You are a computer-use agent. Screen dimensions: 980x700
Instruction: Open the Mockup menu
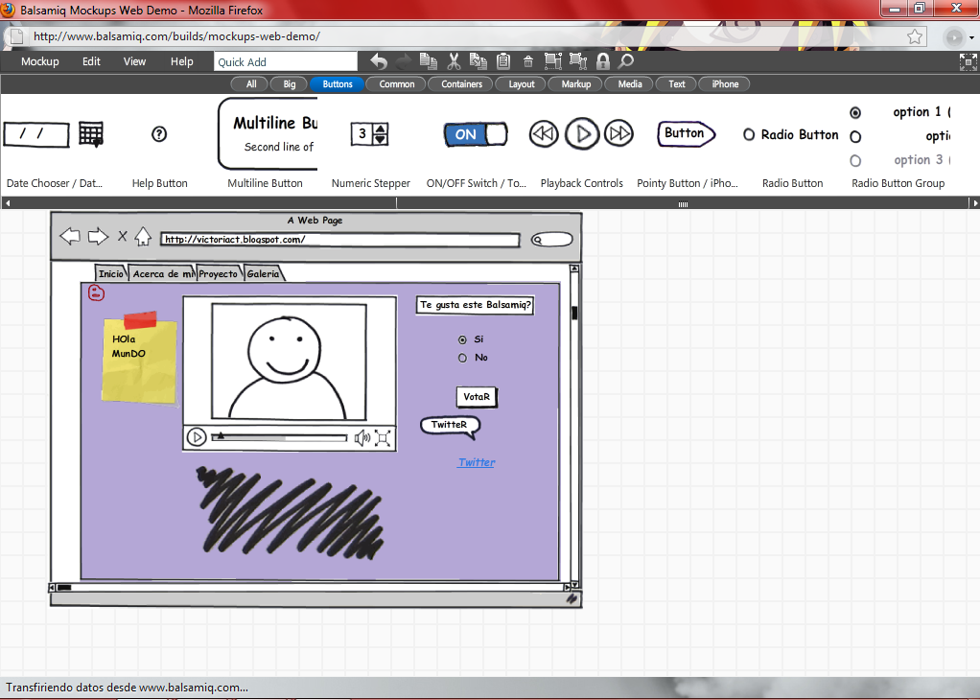[39, 60]
